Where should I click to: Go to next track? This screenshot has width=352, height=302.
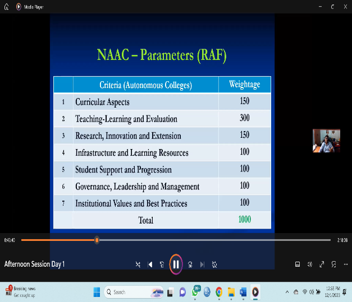202,264
